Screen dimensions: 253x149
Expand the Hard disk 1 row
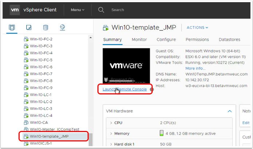click(111, 144)
